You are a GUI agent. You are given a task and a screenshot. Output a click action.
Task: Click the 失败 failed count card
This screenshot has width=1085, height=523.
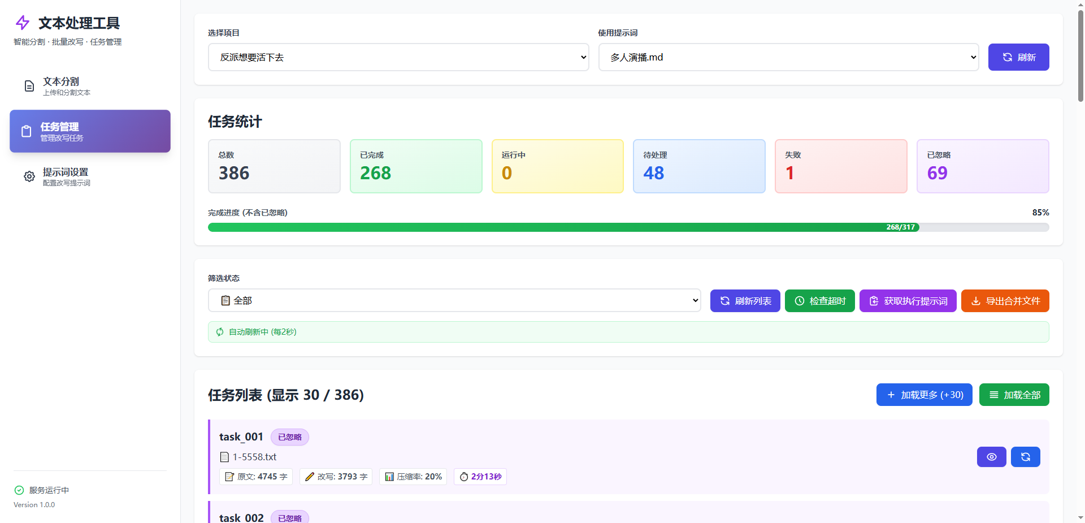click(840, 166)
